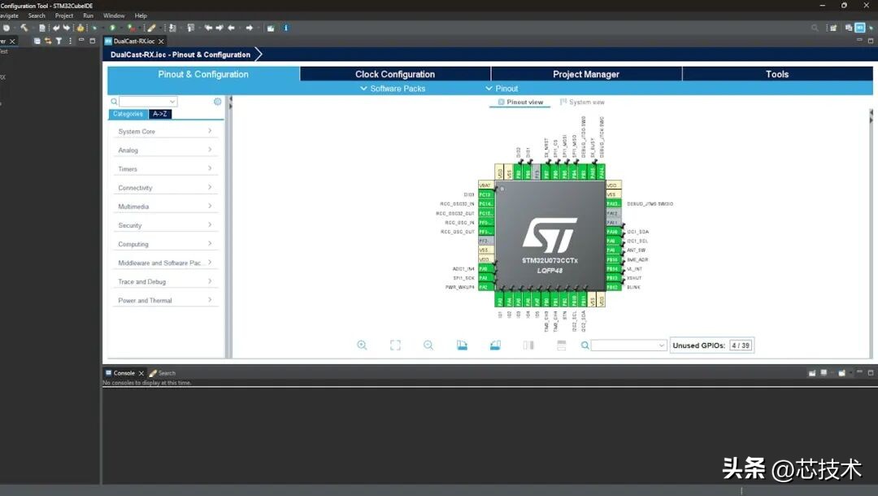Fit the chip view to the screen

(395, 346)
